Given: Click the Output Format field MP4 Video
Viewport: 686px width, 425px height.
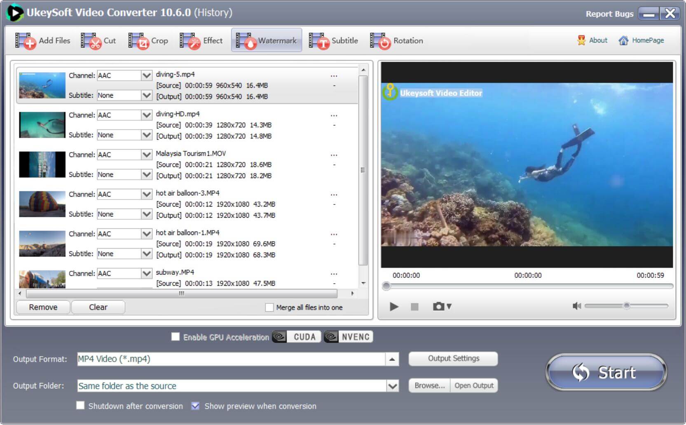Looking at the screenshot, I should click(231, 359).
